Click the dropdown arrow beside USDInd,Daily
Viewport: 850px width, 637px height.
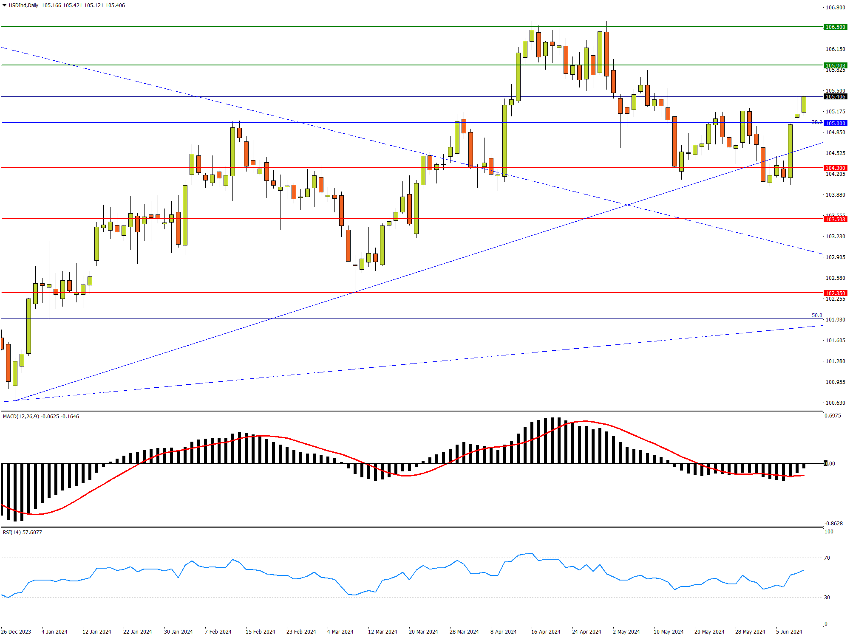5,6
